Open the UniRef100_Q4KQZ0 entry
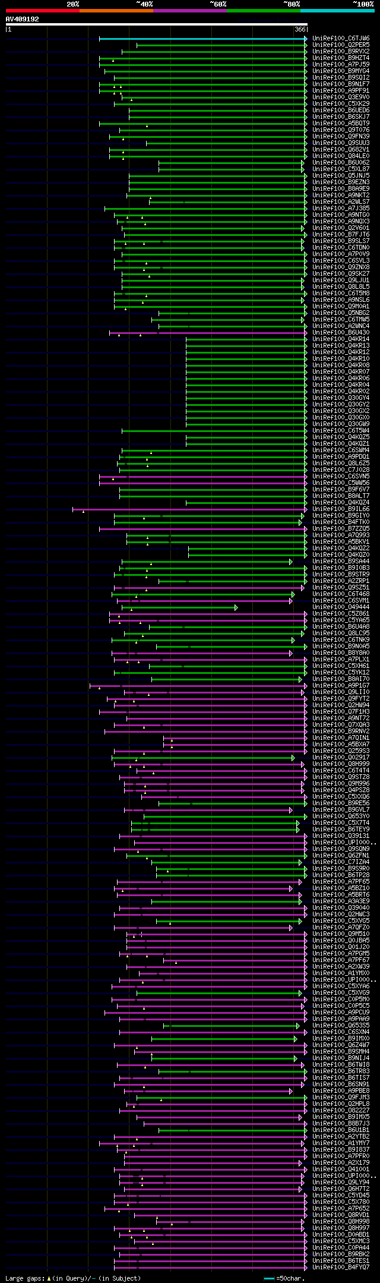380x1283 pixels. coord(341,555)
